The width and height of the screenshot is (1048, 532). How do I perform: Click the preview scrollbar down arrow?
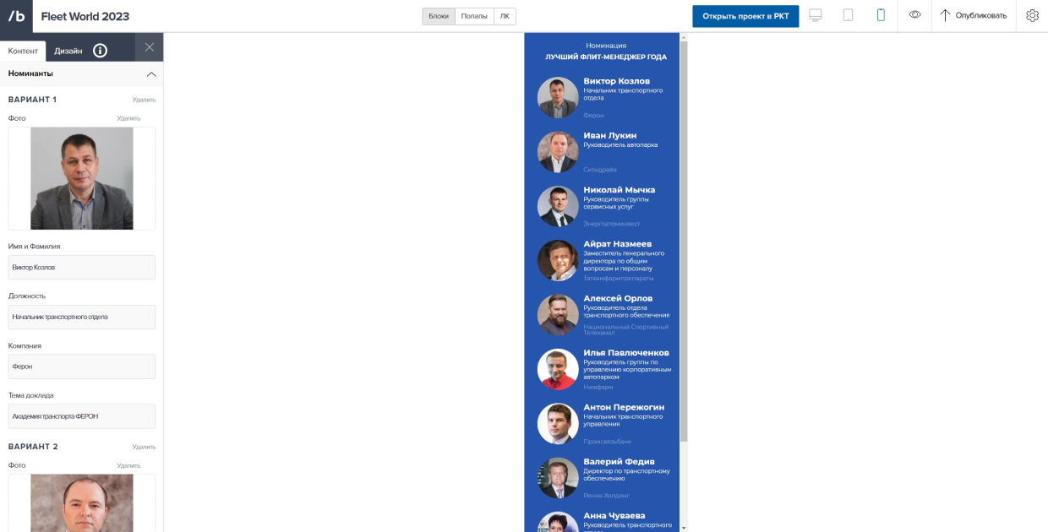pos(684,528)
